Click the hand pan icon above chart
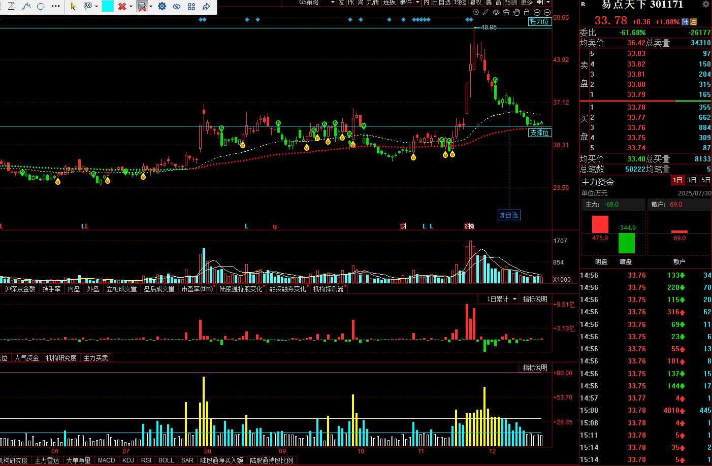Image resolution: width=712 pixels, height=466 pixels. (516, 12)
